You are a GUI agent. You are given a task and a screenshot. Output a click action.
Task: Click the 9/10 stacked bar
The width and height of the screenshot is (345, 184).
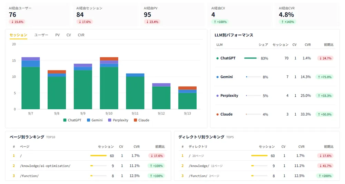coord(109,83)
